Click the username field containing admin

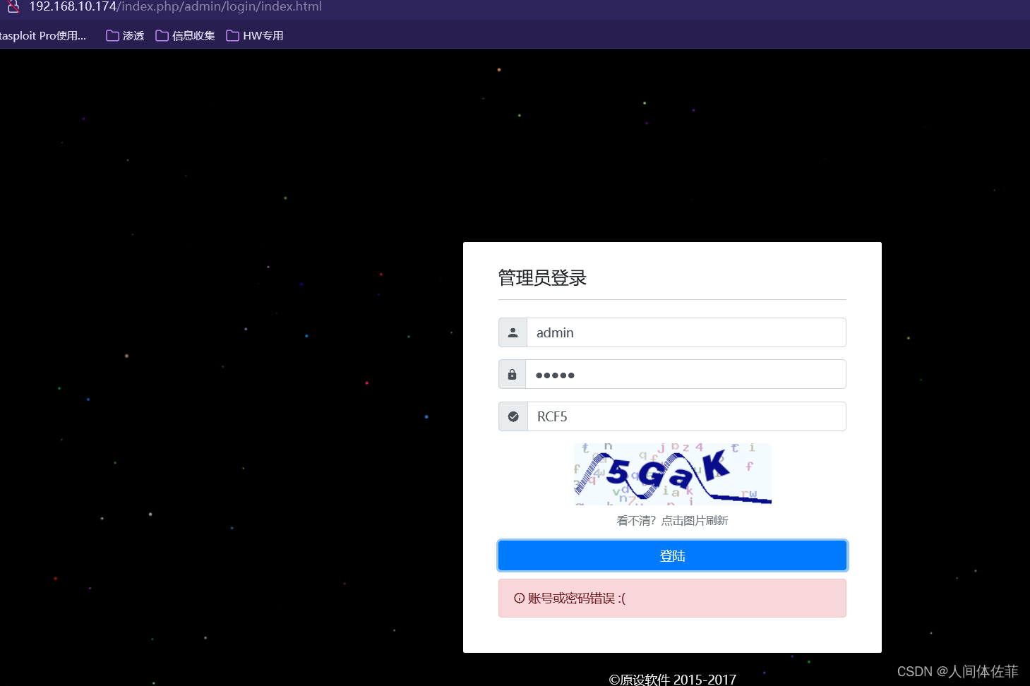(686, 332)
